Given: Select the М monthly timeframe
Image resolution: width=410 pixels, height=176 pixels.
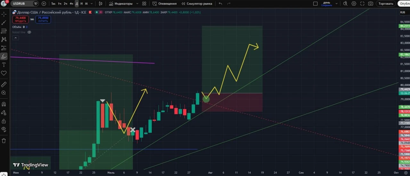Looking at the screenshot, I should click(x=86, y=4).
